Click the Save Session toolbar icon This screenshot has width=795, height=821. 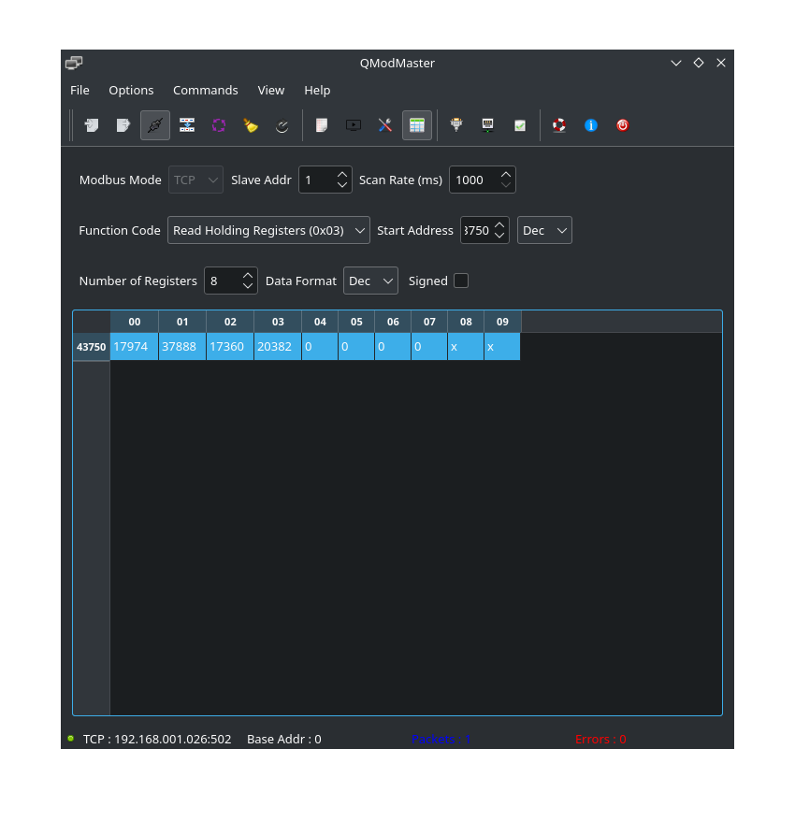pos(123,124)
